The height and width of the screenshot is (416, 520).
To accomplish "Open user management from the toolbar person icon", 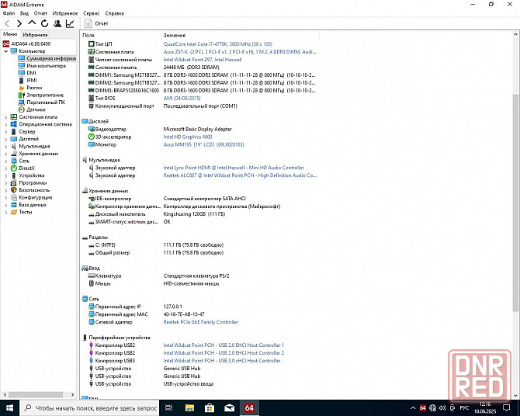I will [57, 23].
